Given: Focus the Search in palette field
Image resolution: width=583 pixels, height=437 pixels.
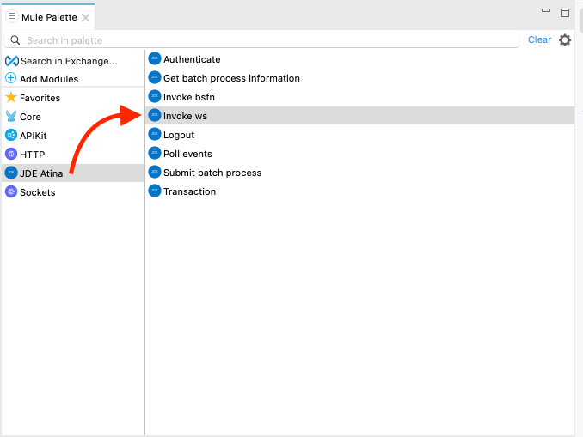Looking at the screenshot, I should coord(267,40).
